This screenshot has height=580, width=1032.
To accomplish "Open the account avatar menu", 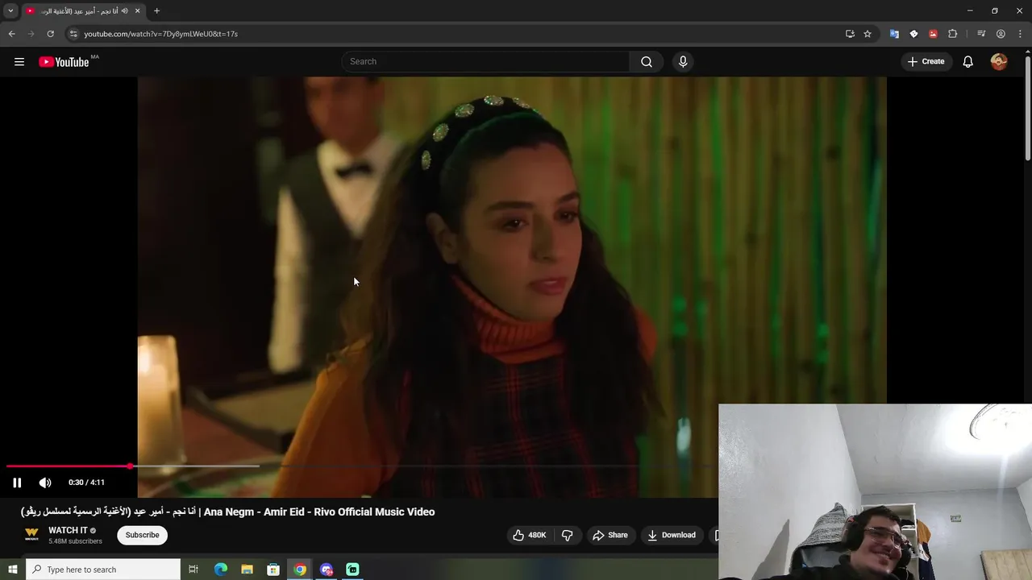I will click(x=999, y=61).
